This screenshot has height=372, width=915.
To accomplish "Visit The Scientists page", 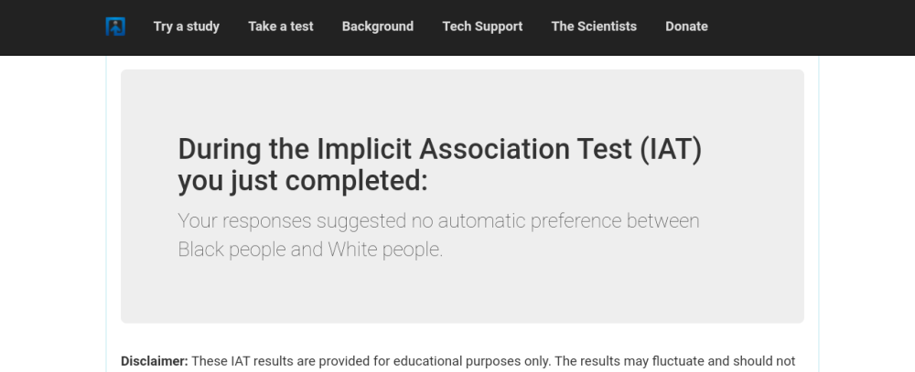I will point(594,27).
